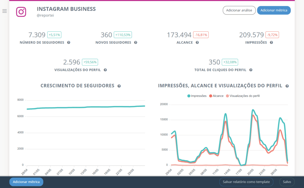304x188 pixels.
Task: Toggle Alcance series in chart legend
Action: [216, 96]
